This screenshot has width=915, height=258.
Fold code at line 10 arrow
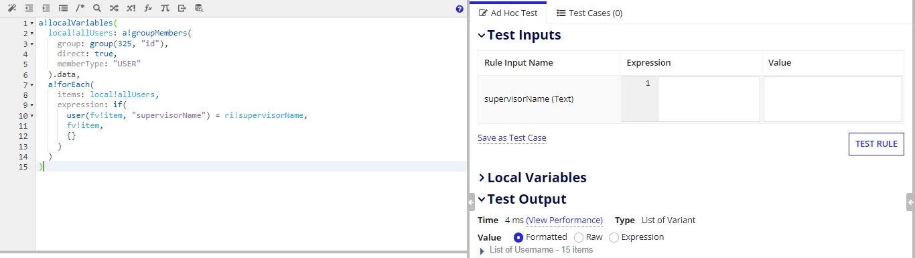pyautogui.click(x=31, y=115)
